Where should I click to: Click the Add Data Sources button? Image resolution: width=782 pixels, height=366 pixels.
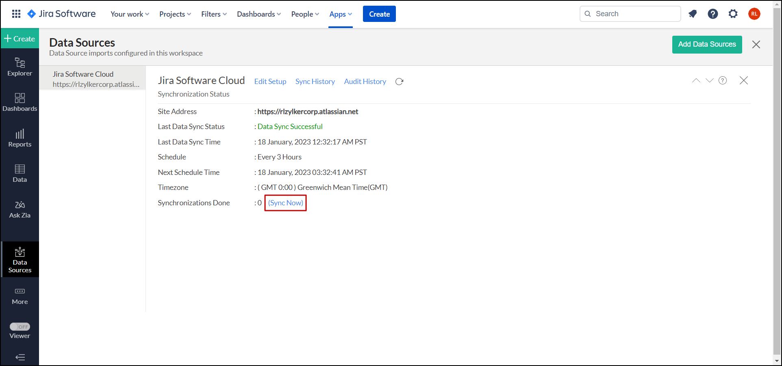[707, 44]
